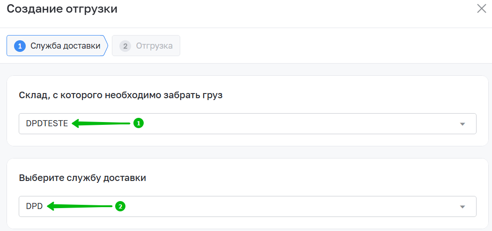The width and height of the screenshot is (492, 231).
Task: Close the Создание отгрузки dialog
Action: click(x=481, y=8)
